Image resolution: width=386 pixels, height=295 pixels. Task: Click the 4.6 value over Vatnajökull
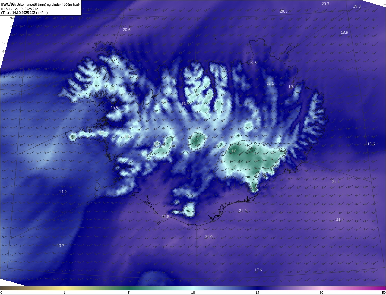(234, 151)
